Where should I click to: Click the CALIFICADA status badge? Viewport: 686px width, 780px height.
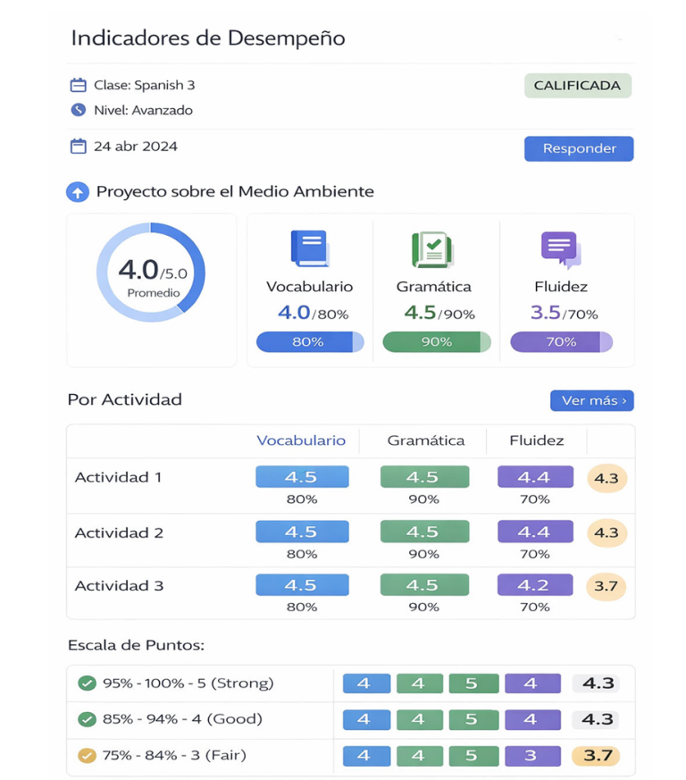[577, 86]
